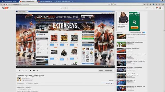This screenshot has width=165, height=92.
Task: Mute the video player volume
Action: [24, 67]
